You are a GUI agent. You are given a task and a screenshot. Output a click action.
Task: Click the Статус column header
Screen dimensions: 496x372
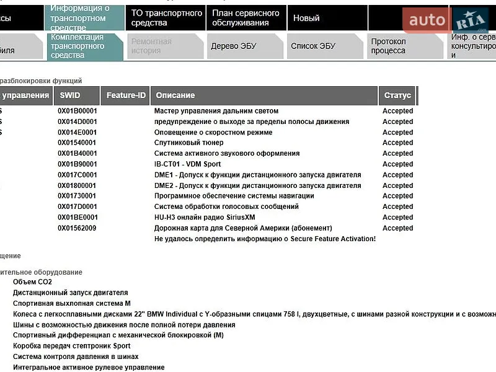coord(397,95)
